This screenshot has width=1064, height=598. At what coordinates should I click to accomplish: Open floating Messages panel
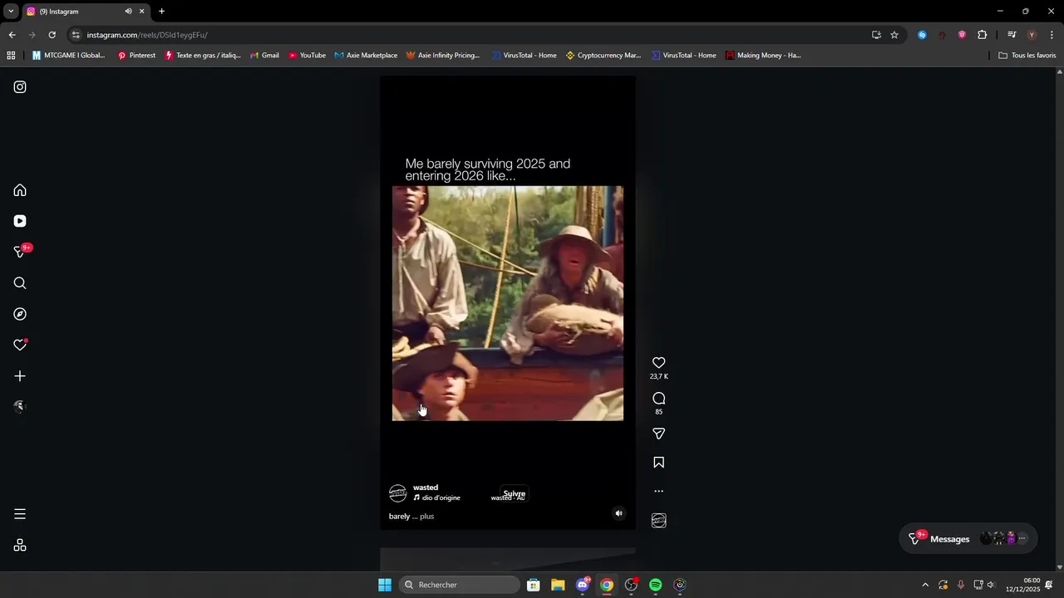[x=968, y=539]
